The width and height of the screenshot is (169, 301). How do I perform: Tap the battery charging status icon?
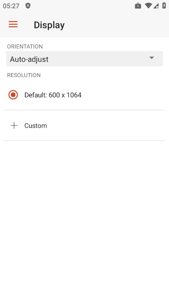point(164,6)
